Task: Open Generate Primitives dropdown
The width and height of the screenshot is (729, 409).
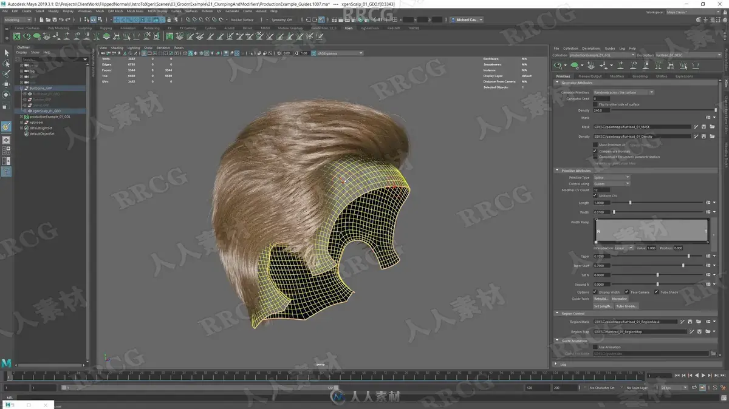Action: click(x=623, y=92)
